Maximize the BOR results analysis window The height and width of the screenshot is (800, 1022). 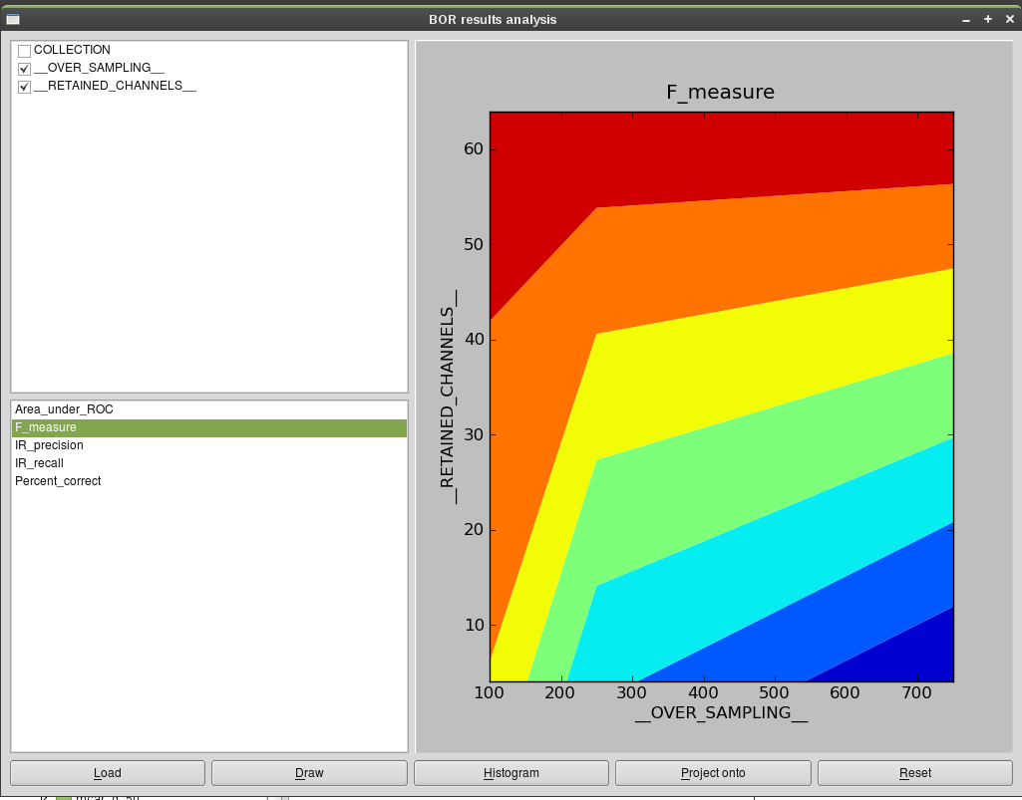pyautogui.click(x=988, y=19)
